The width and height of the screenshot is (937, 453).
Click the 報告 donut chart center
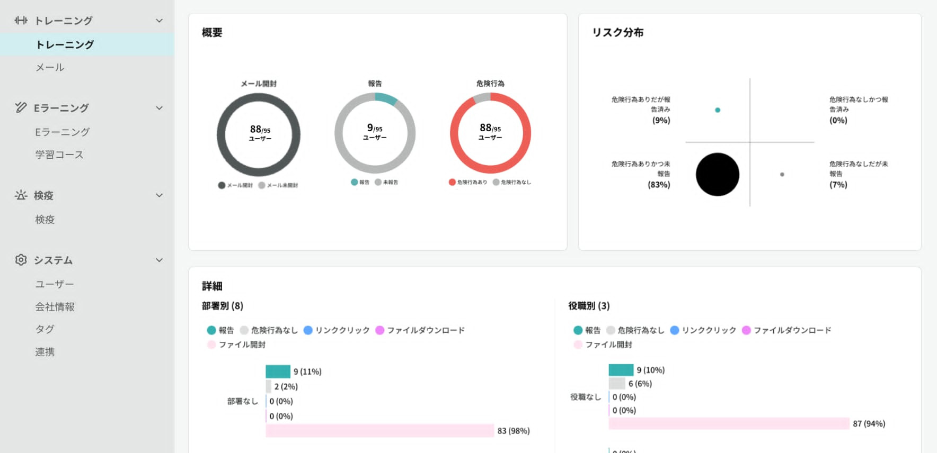[375, 133]
